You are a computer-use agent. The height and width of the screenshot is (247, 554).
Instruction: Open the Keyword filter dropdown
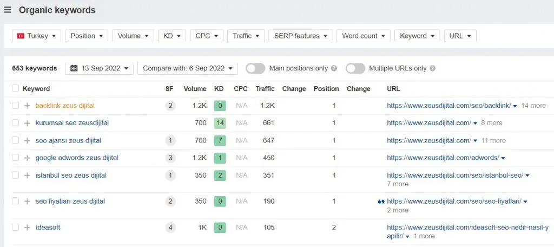[417, 36]
